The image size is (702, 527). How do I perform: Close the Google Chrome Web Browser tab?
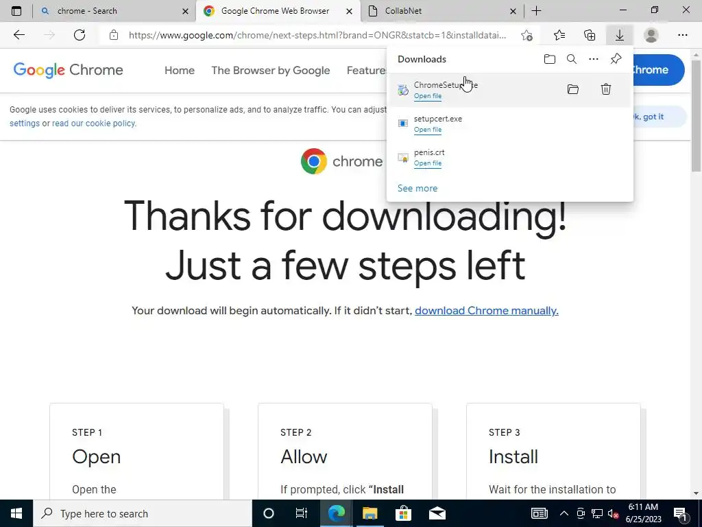pyautogui.click(x=349, y=11)
